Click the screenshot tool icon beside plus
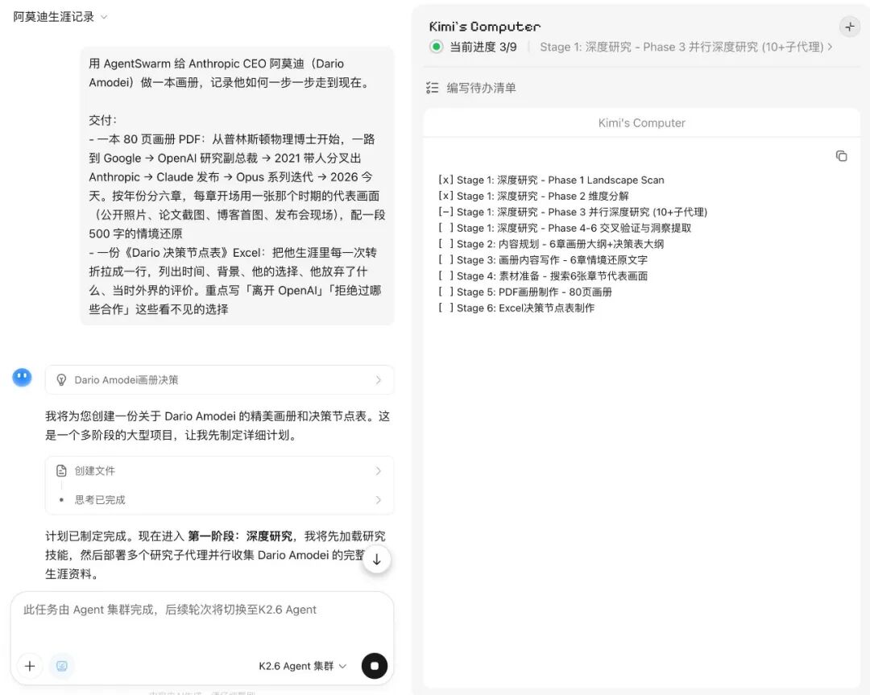 click(x=62, y=666)
